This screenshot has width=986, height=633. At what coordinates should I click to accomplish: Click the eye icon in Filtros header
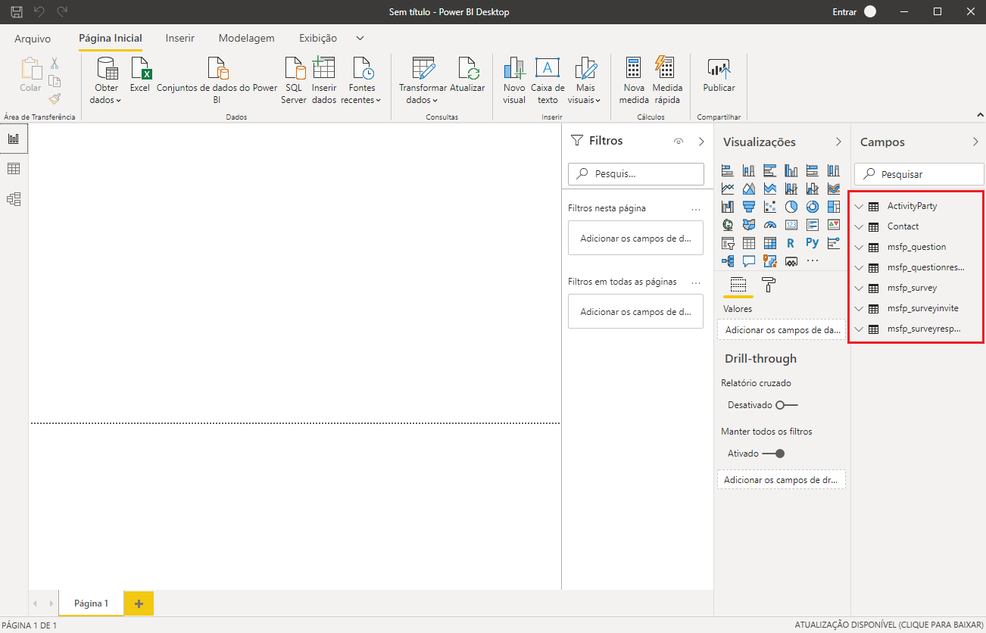pyautogui.click(x=679, y=142)
